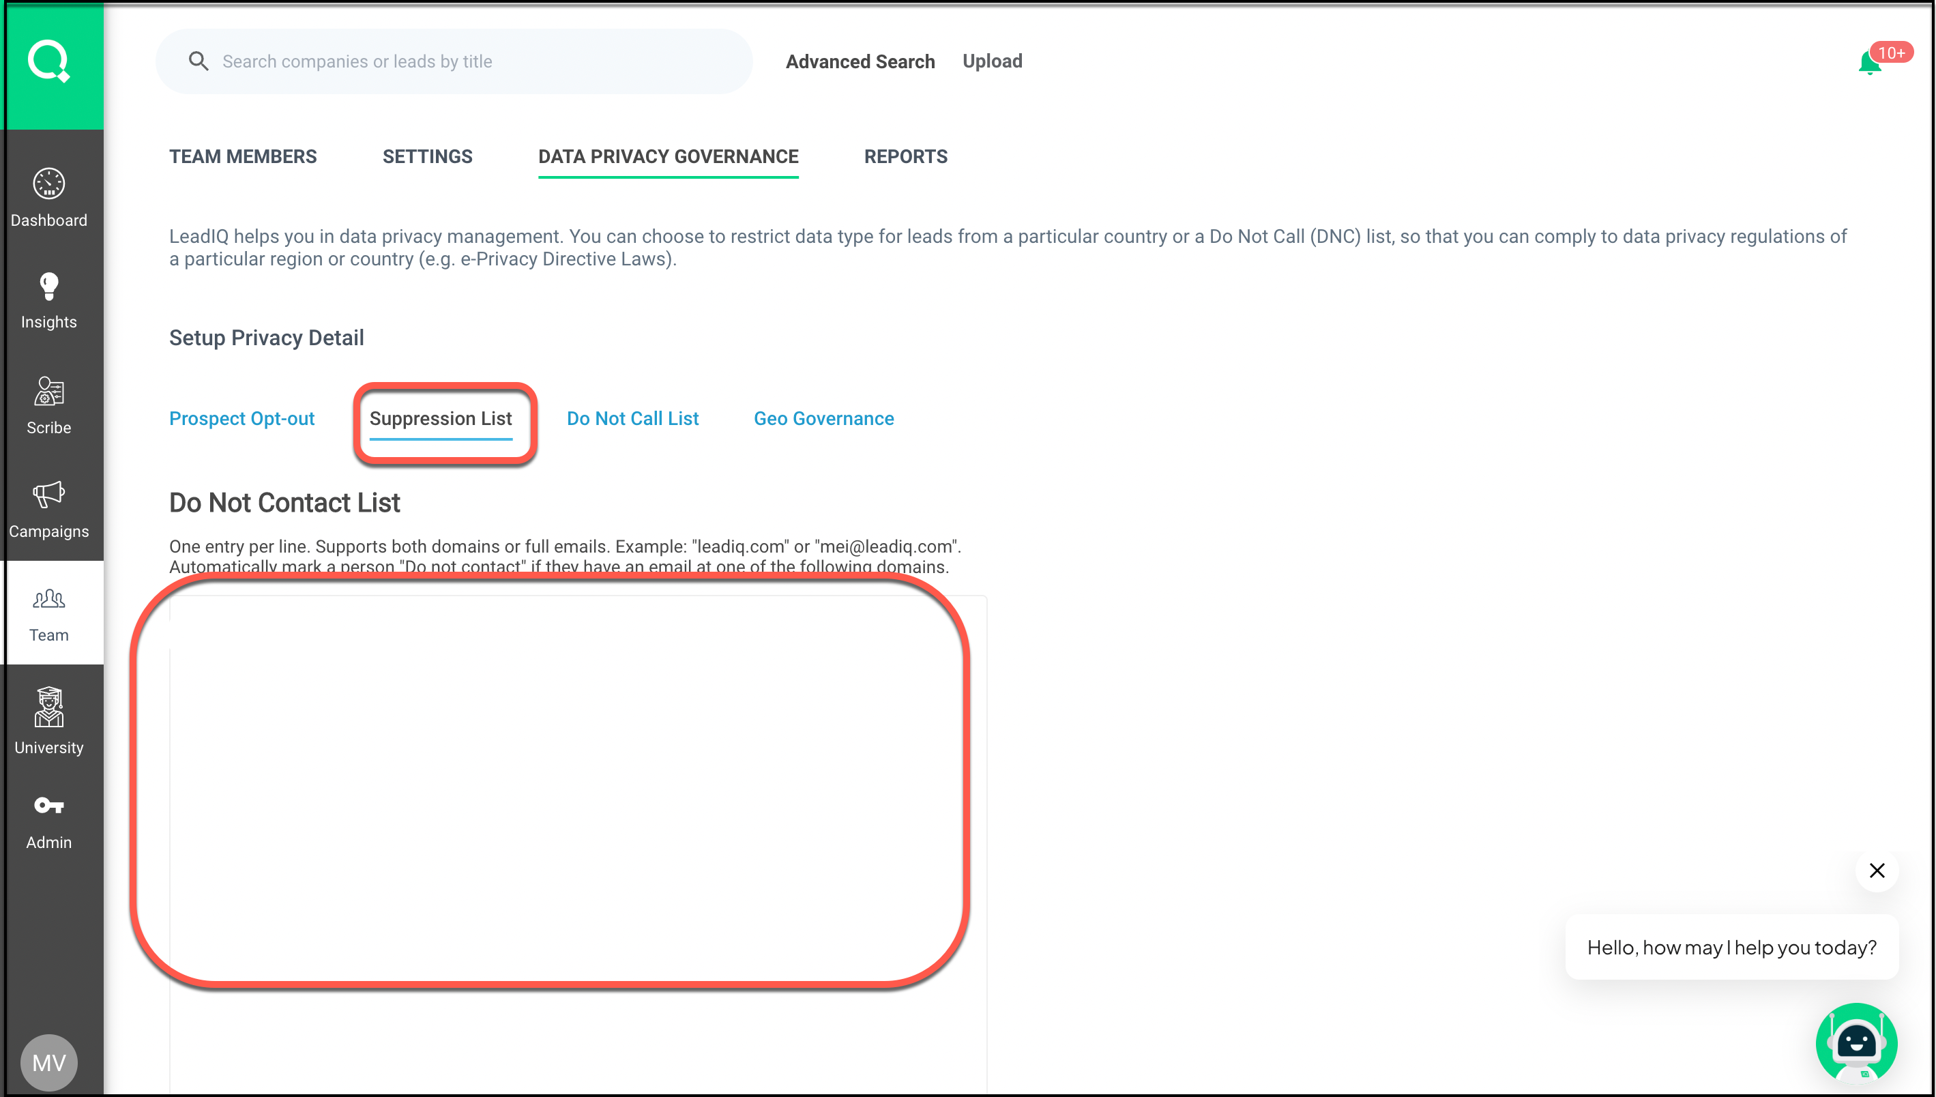This screenshot has height=1097, width=1936.
Task: Open Geo Governance section
Action: point(823,418)
